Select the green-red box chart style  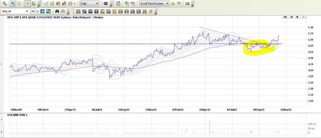coord(64,4)
